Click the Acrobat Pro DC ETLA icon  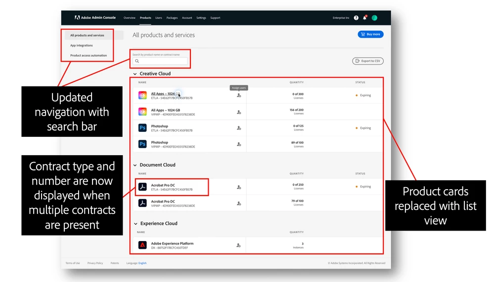click(142, 187)
